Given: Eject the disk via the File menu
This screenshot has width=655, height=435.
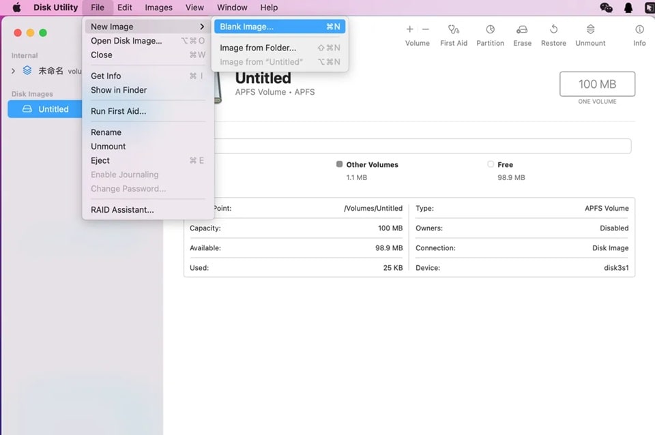Looking at the screenshot, I should 100,160.
